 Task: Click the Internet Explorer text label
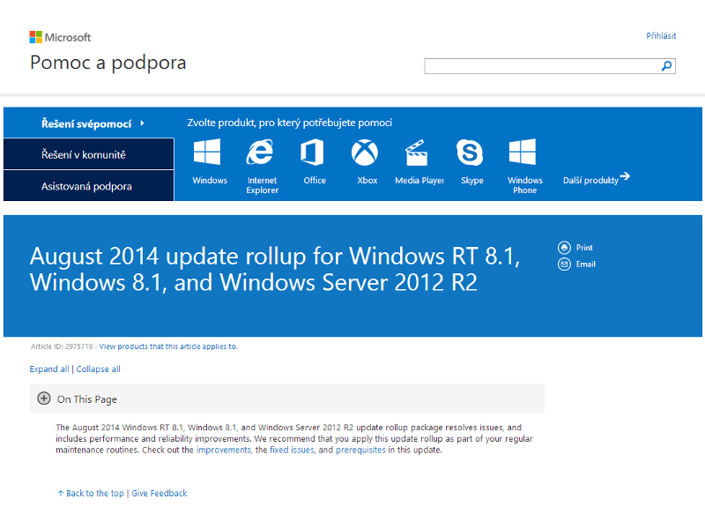coord(262,185)
